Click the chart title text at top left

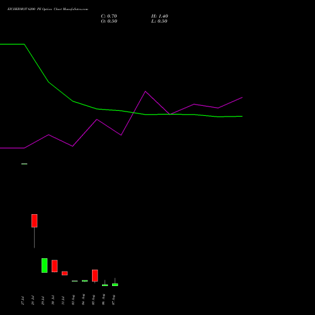tap(48, 9)
